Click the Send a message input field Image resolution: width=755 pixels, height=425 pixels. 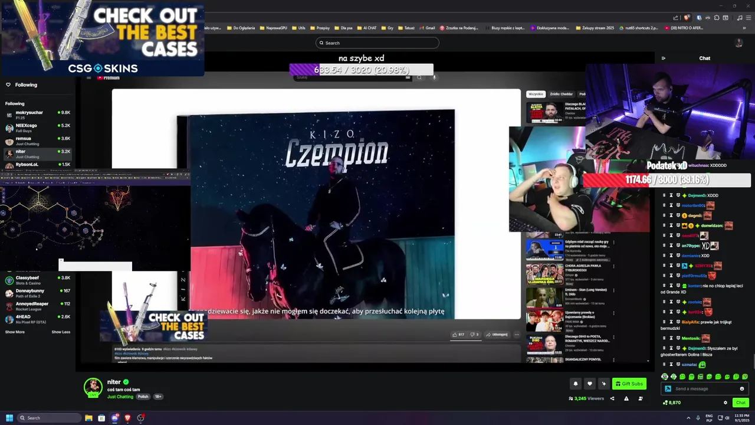pyautogui.click(x=705, y=388)
